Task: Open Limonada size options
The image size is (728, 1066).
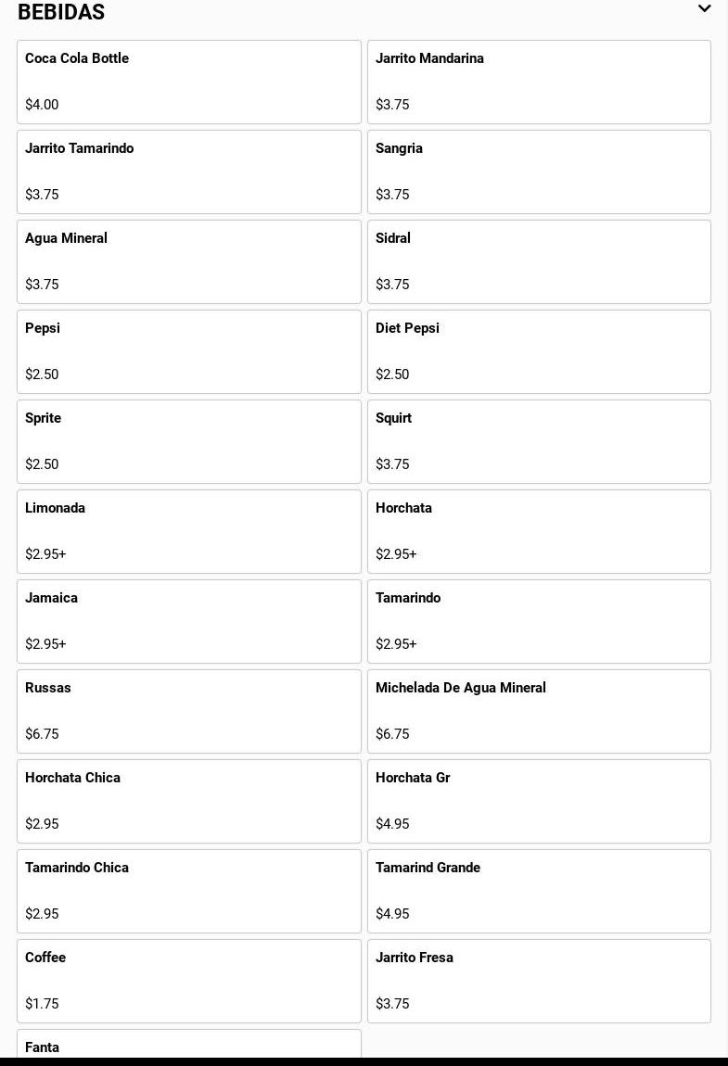Action: pyautogui.click(x=189, y=532)
